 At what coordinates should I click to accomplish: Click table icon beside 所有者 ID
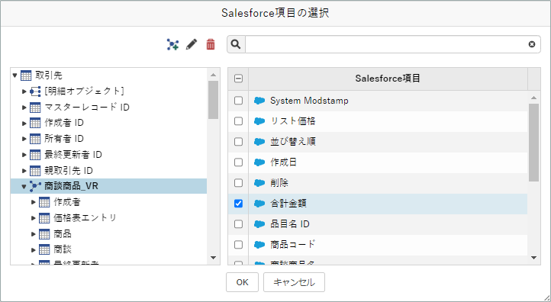click(x=35, y=139)
